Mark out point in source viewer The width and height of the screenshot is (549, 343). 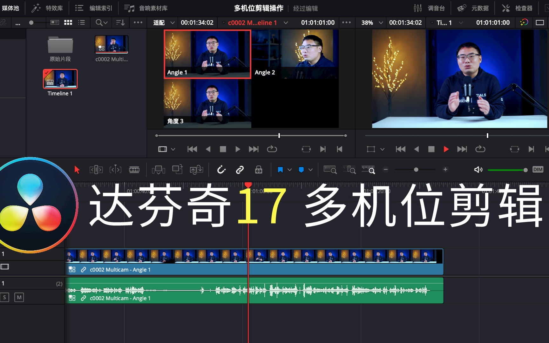339,149
